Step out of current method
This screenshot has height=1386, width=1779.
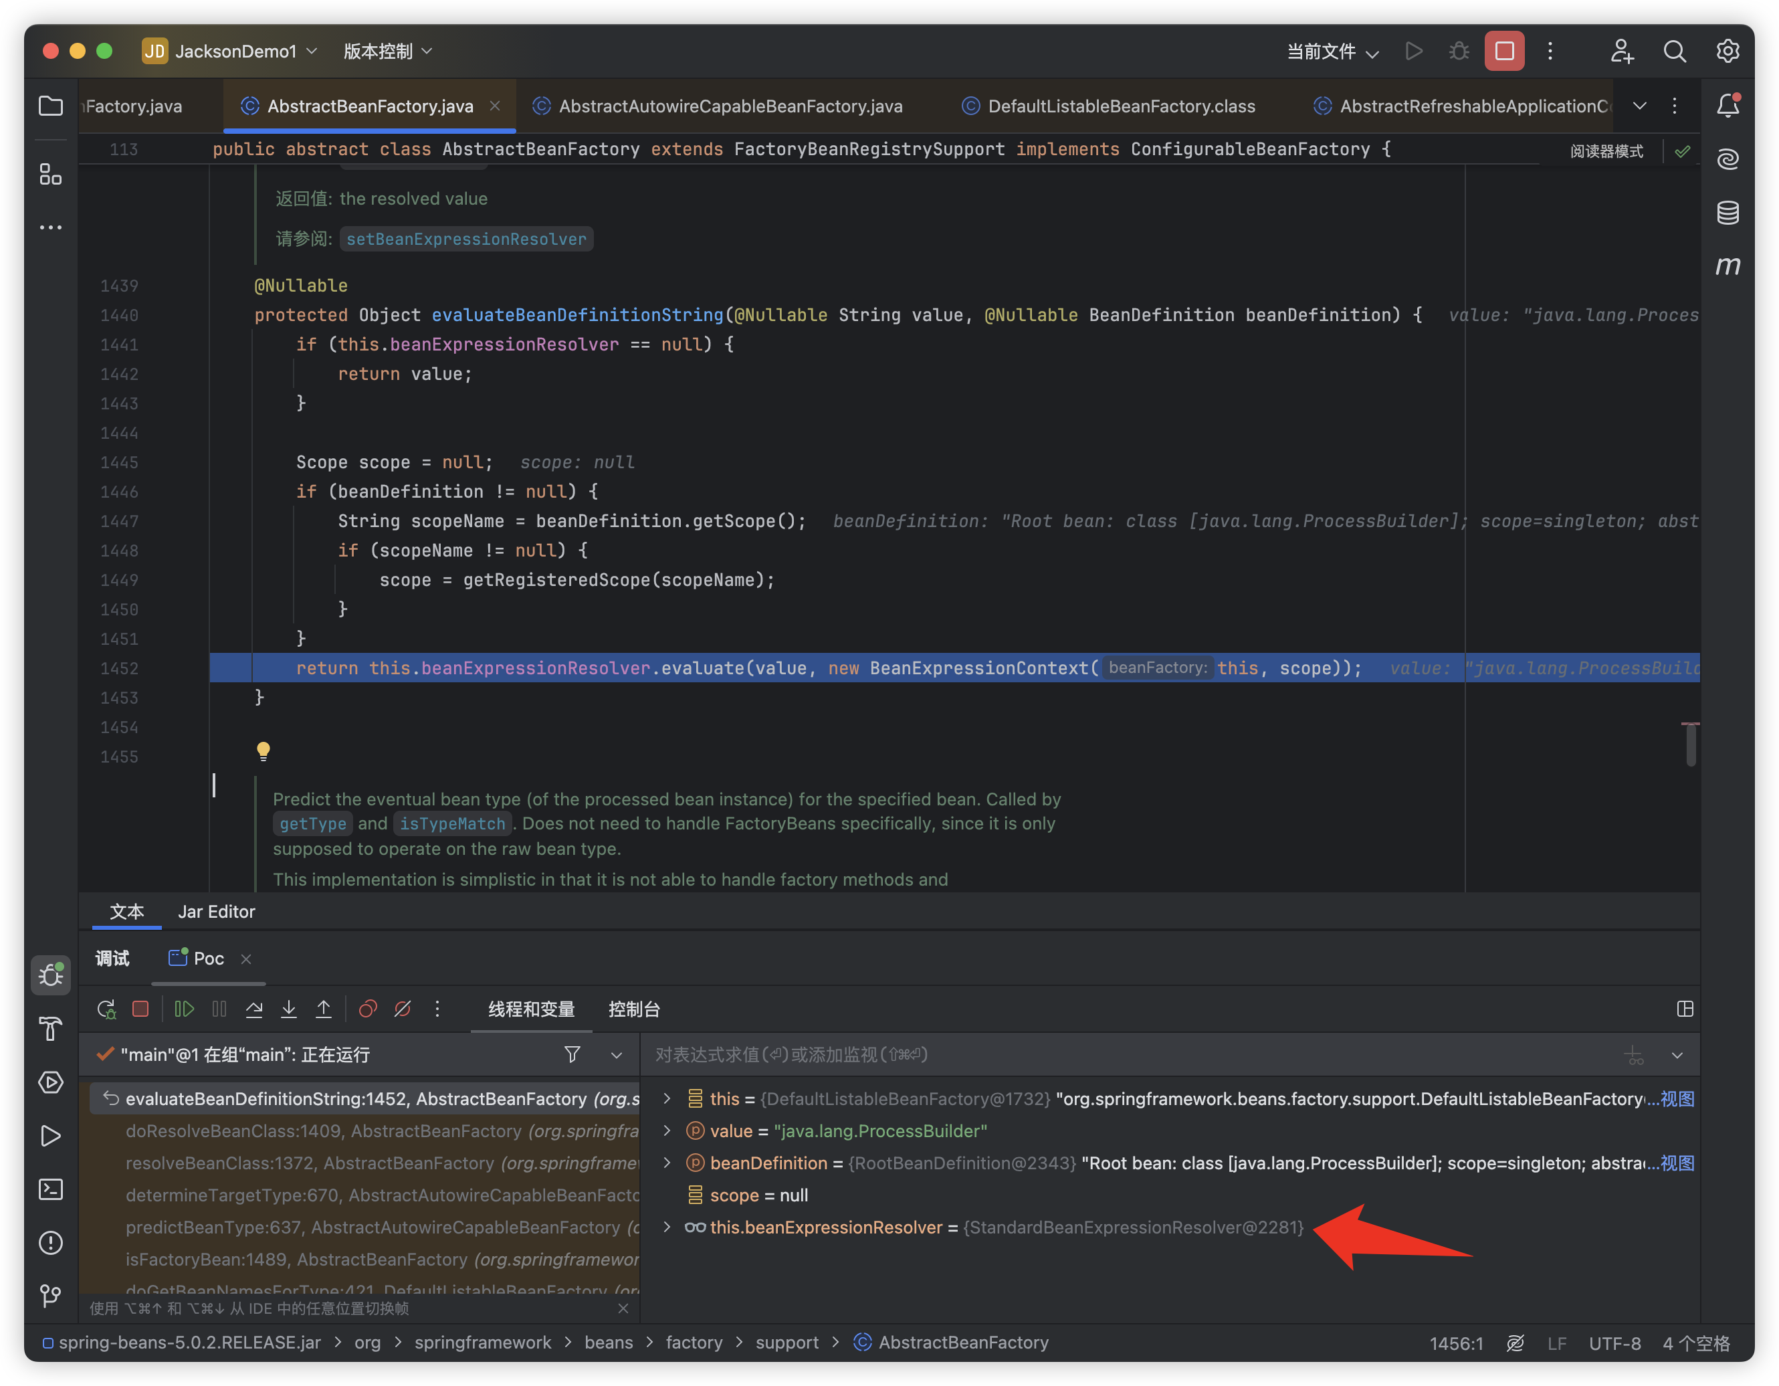click(x=324, y=1009)
